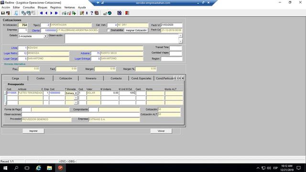Viewport: 306px width, 172px height.
Task: Click the Fech Vi date field
Action: click(x=171, y=25)
